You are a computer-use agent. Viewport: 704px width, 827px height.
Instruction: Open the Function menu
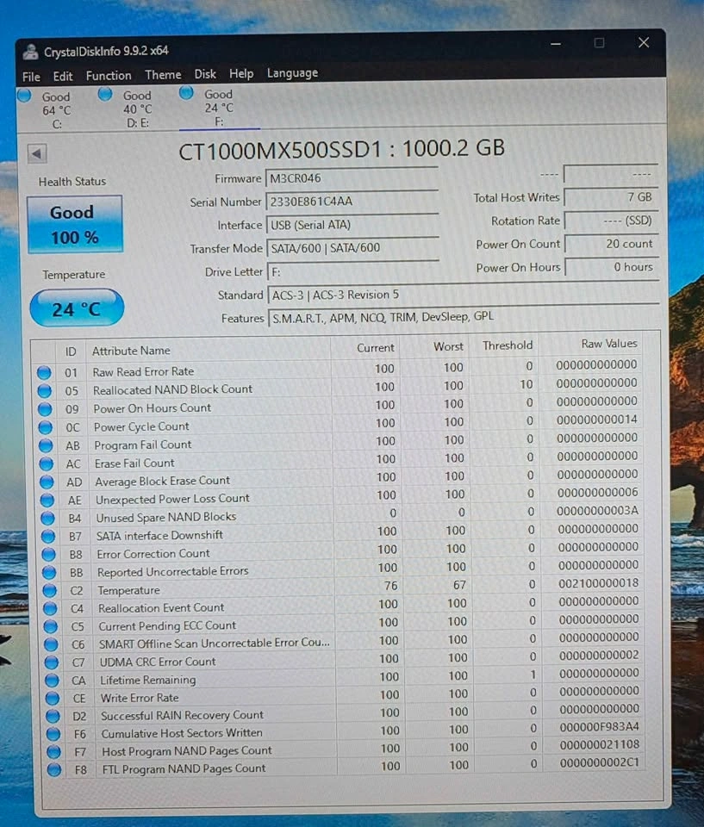point(109,76)
